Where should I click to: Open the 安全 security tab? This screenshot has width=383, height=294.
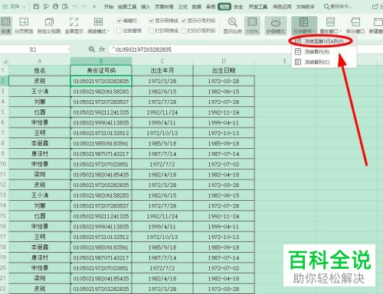[238, 7]
